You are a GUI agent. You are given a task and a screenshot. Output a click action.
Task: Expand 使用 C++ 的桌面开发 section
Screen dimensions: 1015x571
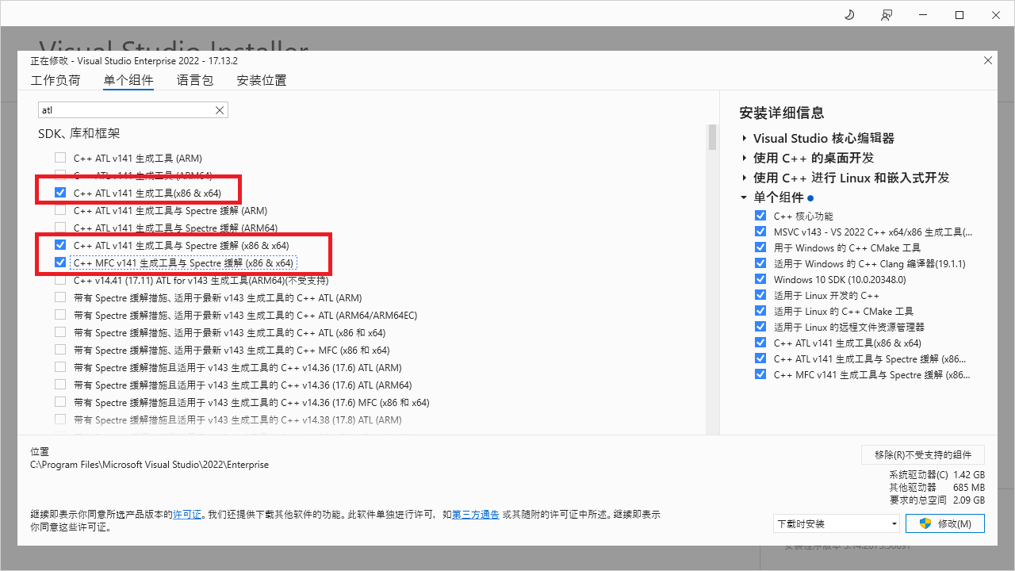pos(745,158)
